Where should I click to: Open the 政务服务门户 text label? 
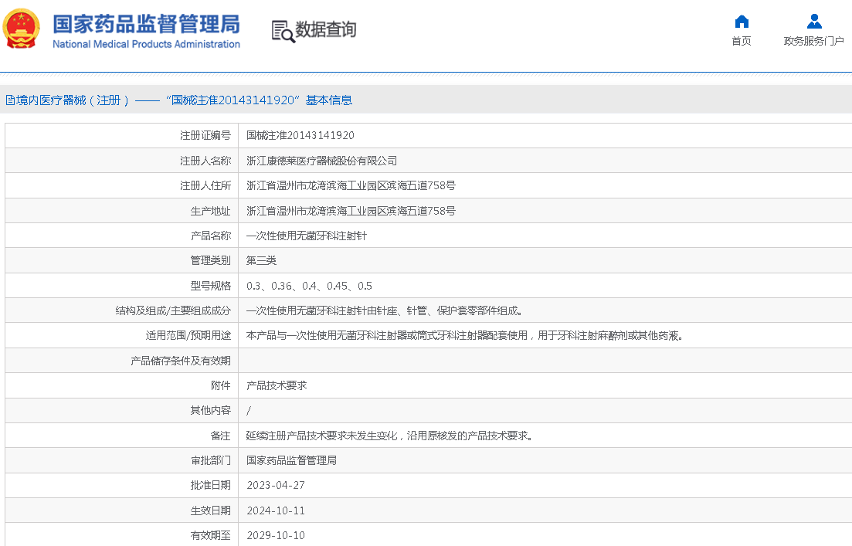[813, 41]
